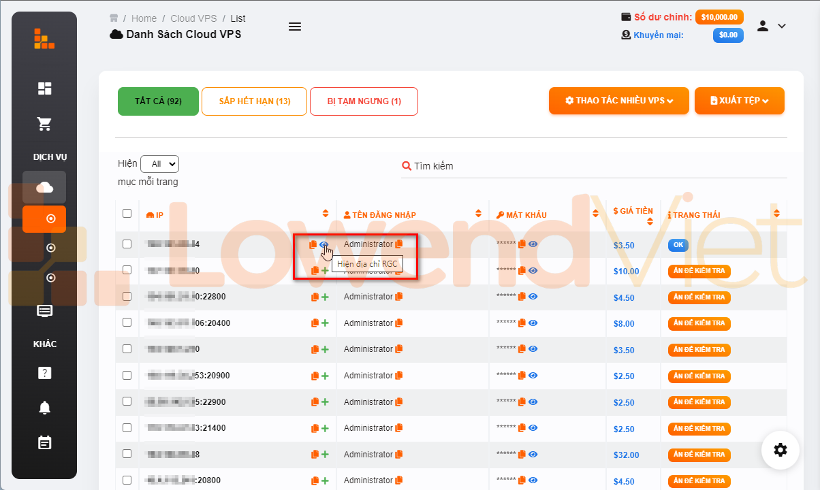Open the XUẤT TỆP export dropdown

739,101
